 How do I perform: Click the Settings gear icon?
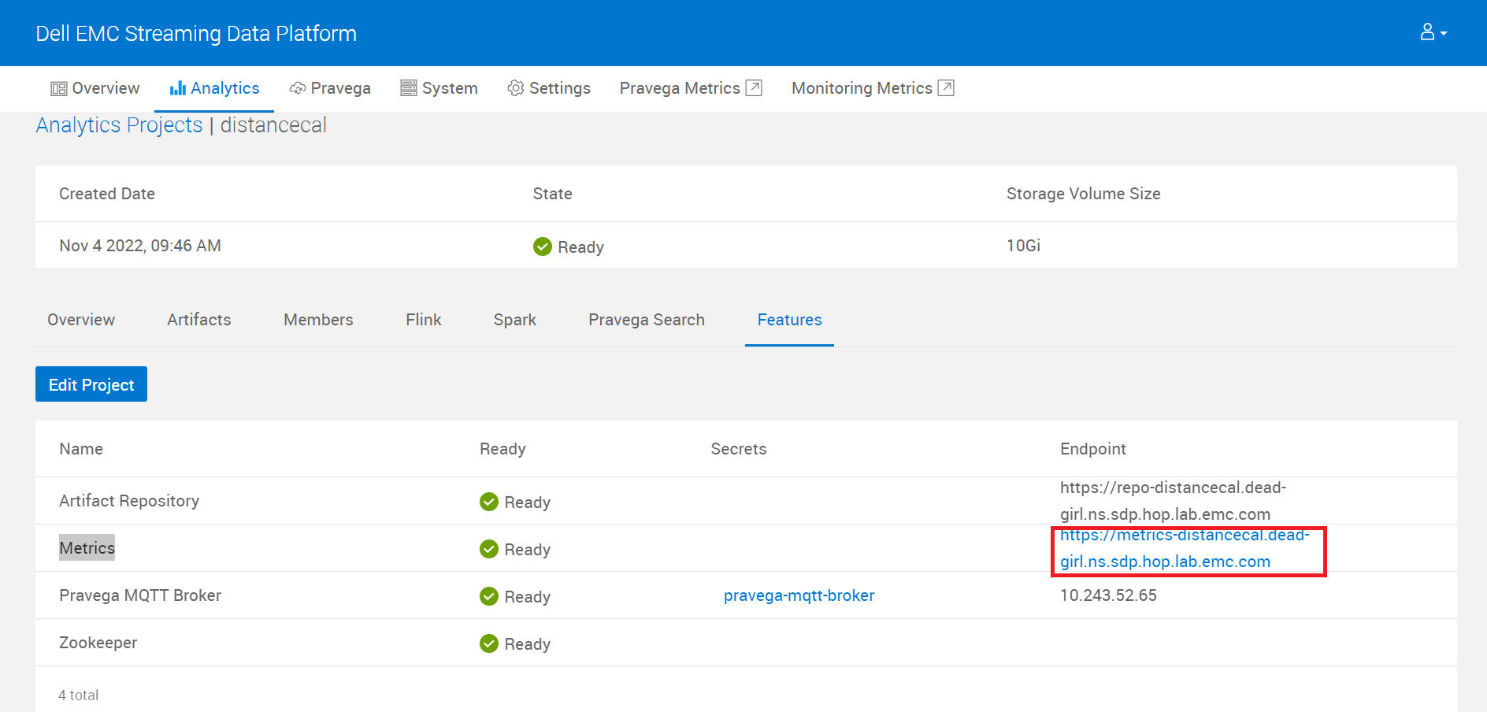(516, 88)
